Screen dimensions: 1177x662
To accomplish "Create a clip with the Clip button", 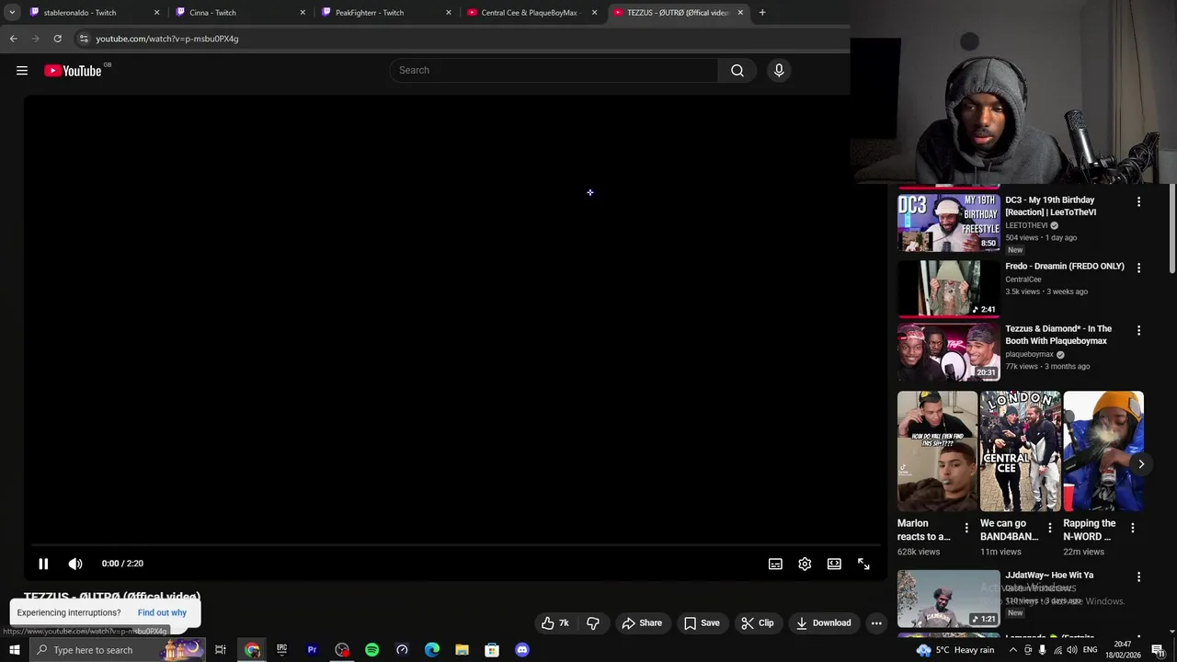I will [x=758, y=623].
